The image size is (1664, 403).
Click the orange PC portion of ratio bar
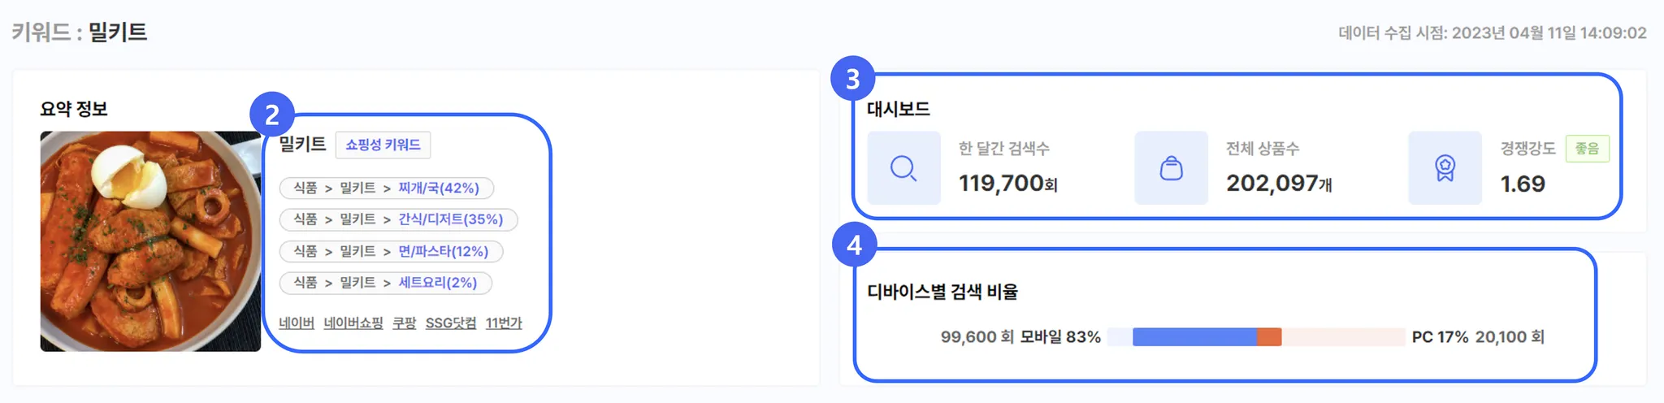tap(1269, 336)
